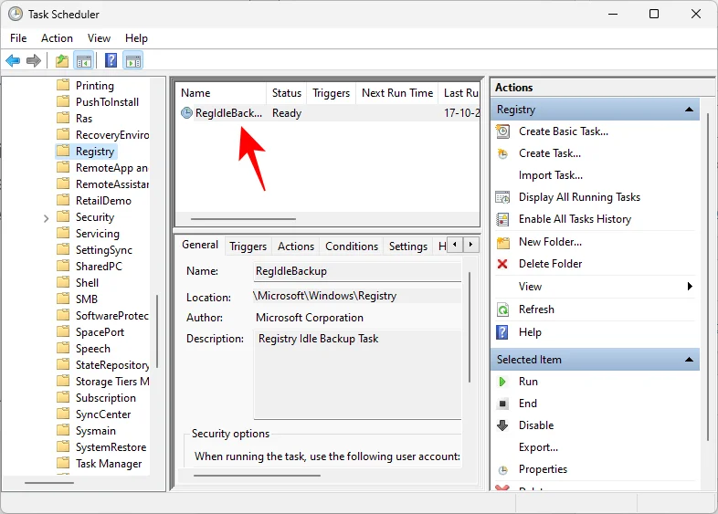
Task: Select the Task Manager folder
Action: pos(109,464)
